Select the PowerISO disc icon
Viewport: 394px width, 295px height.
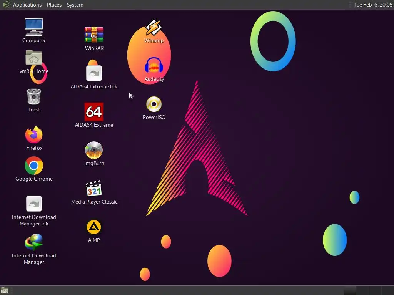coord(154,104)
